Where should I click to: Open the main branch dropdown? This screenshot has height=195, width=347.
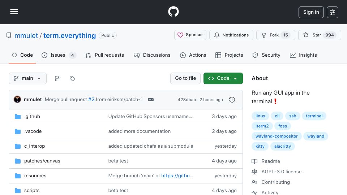pyautogui.click(x=28, y=78)
